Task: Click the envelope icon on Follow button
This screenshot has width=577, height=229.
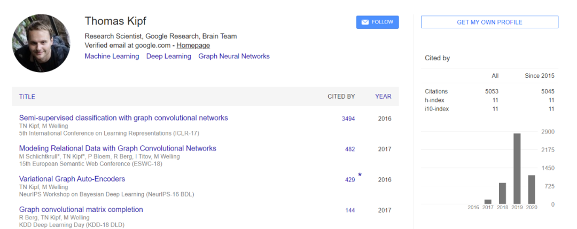Action: [x=365, y=22]
